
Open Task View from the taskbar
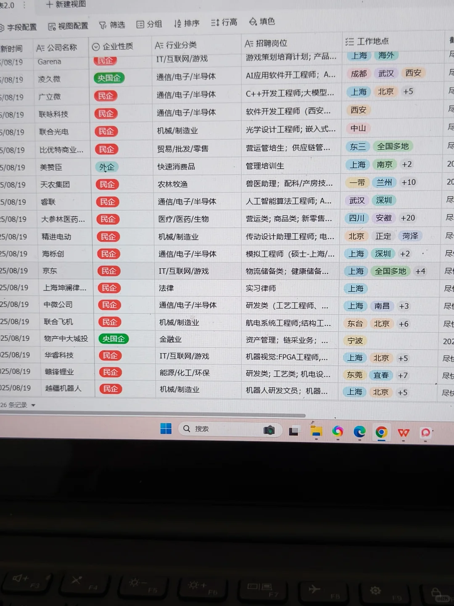pyautogui.click(x=293, y=431)
